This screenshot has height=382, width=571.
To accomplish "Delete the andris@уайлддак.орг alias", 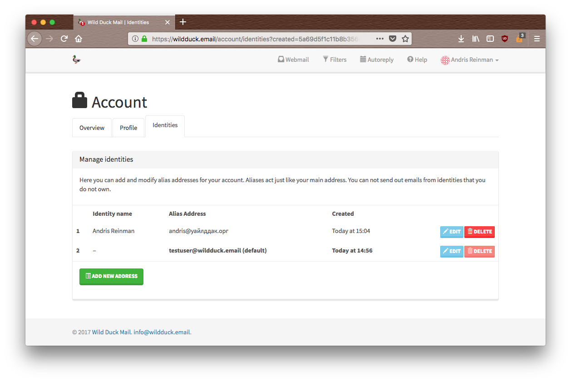I will tap(479, 232).
